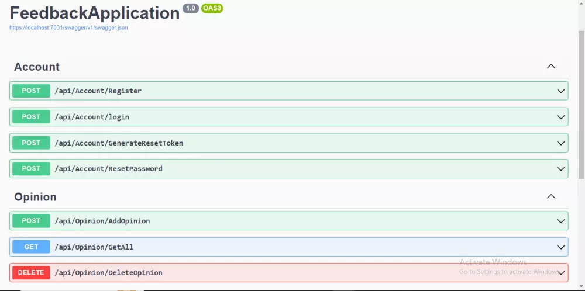Screen dimensions: 585x291
Task: Click the POST badge for AddOpinion
Action: pos(31,221)
